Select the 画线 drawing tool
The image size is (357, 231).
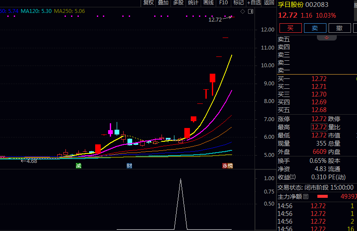click(x=208, y=3)
